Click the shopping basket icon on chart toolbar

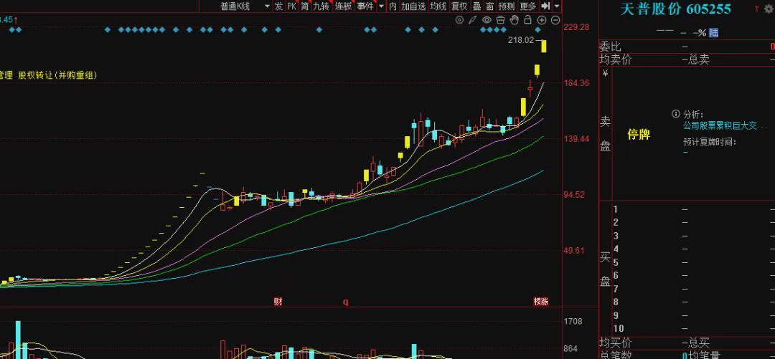(x=501, y=21)
